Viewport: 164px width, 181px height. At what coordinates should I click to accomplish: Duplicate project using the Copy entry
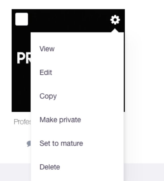[x=48, y=96]
